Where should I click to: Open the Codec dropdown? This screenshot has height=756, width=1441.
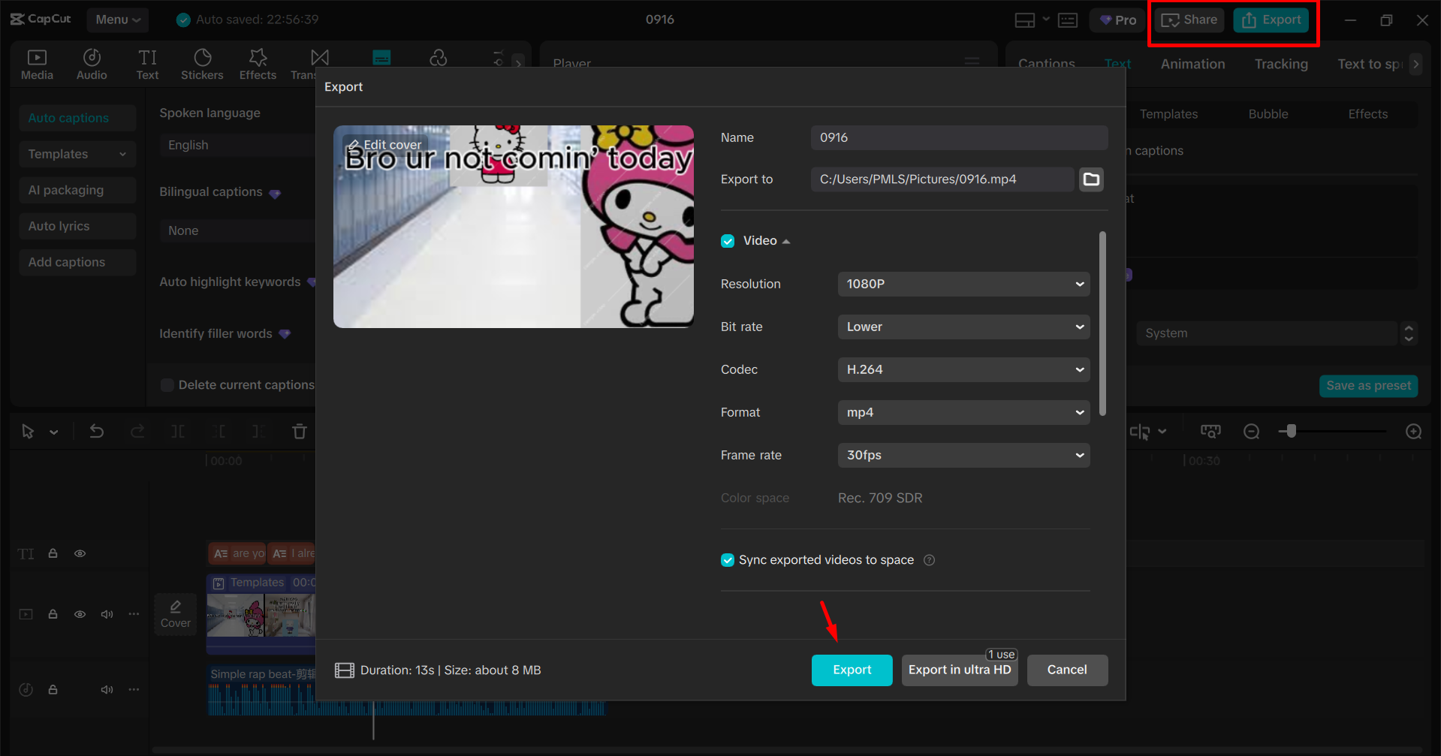click(963, 369)
